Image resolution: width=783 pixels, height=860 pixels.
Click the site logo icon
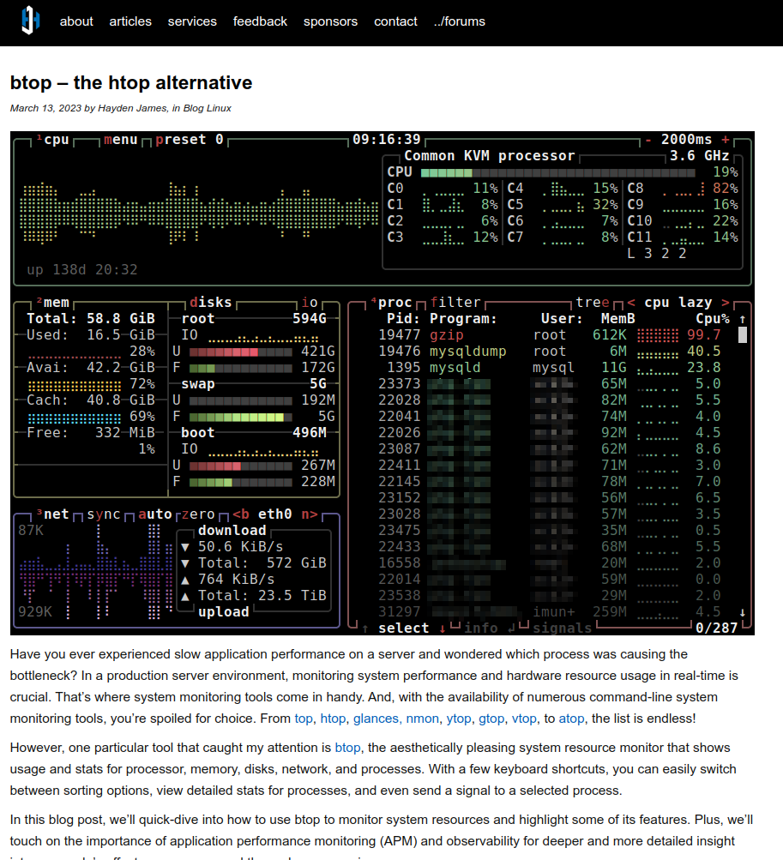click(31, 21)
